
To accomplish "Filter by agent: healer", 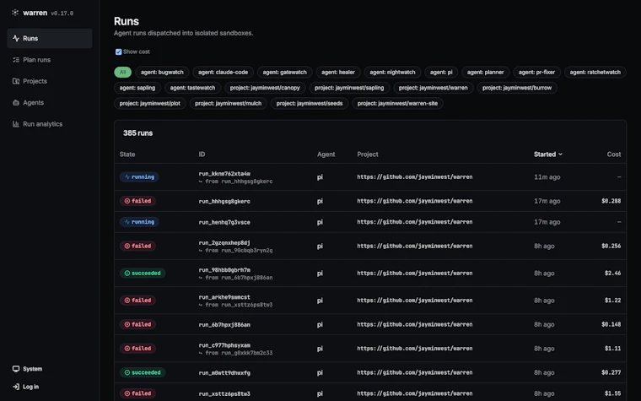I will pyautogui.click(x=338, y=72).
